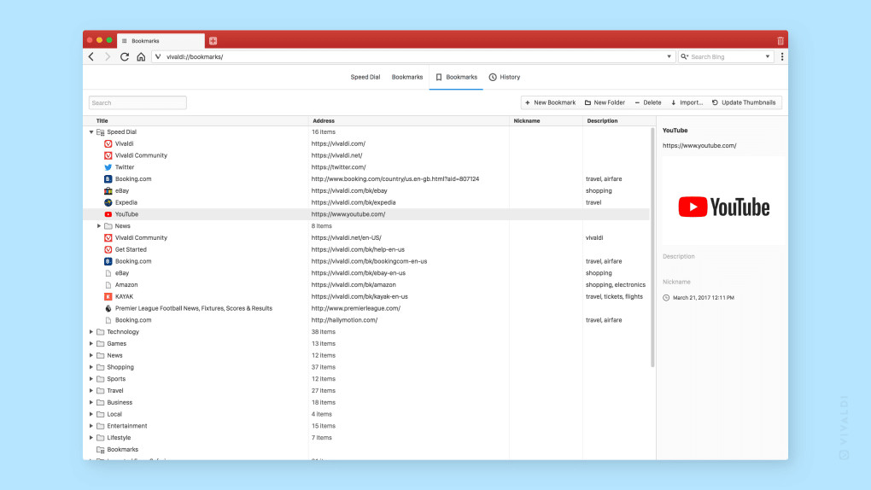Open the search engine dropdown arrow

coord(768,56)
